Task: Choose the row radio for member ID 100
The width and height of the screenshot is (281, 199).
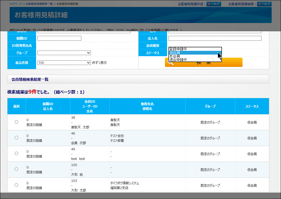Action: click(x=16, y=169)
